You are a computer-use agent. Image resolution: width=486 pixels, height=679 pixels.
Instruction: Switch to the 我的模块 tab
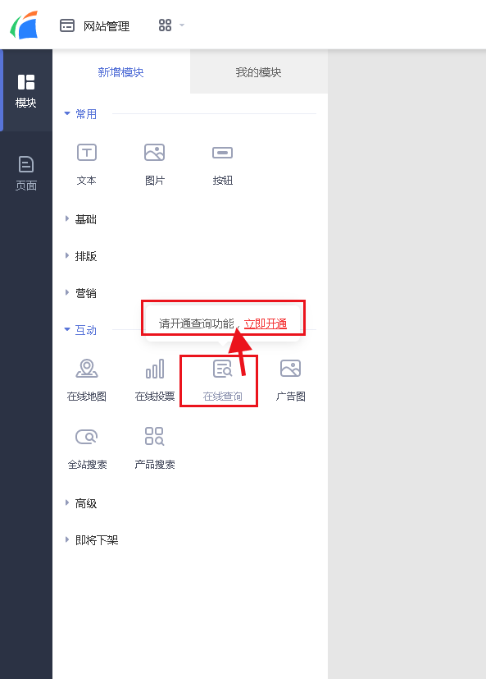pyautogui.click(x=258, y=72)
